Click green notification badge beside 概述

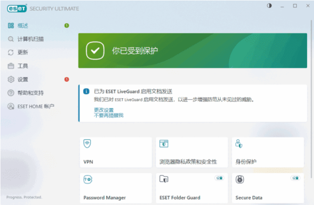point(67,26)
